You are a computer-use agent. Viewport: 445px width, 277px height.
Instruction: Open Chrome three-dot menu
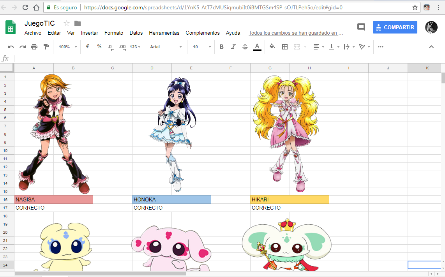(x=438, y=7)
